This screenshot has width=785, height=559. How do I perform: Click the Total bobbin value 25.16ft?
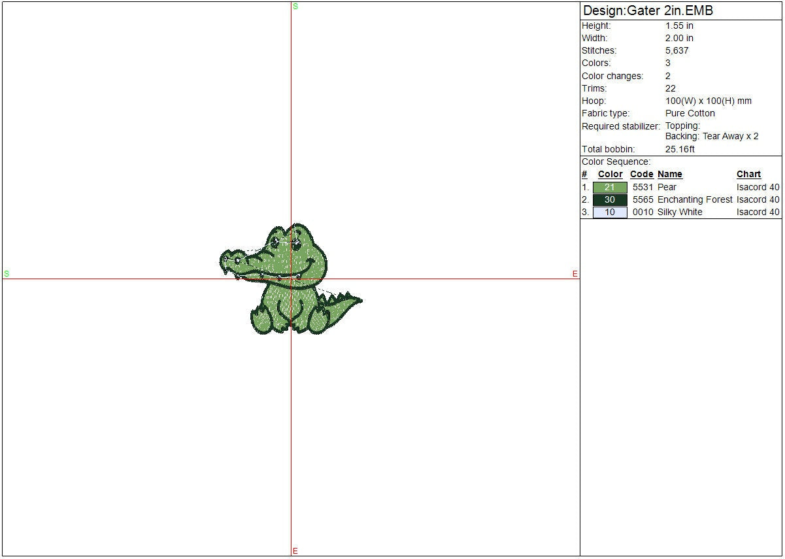tap(680, 150)
